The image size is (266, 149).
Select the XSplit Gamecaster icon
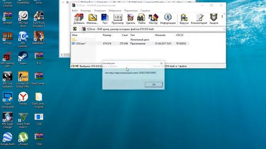[x=7, y=100]
